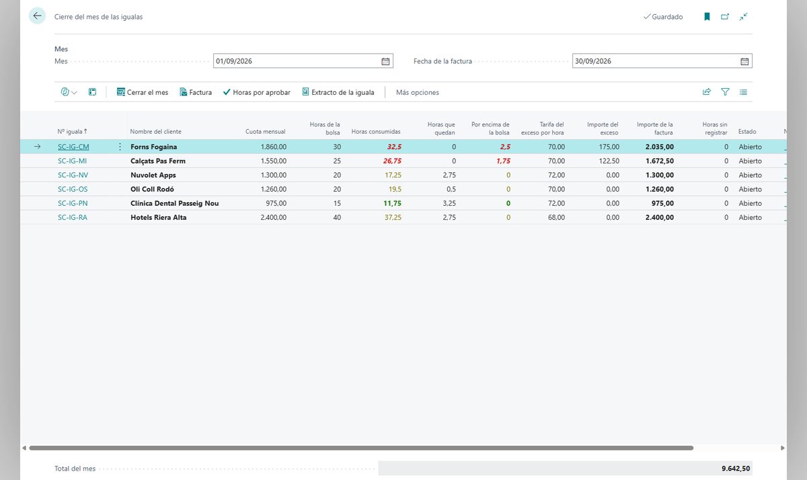This screenshot has width=807, height=480.
Task: Open page in a new window
Action: [x=725, y=17]
